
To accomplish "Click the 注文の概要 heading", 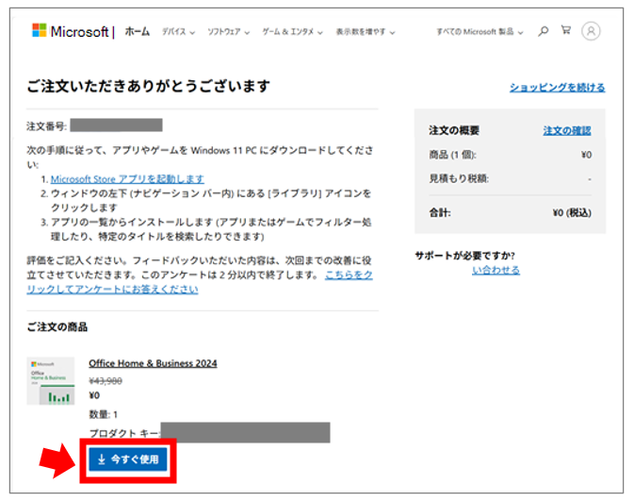I will tap(454, 130).
